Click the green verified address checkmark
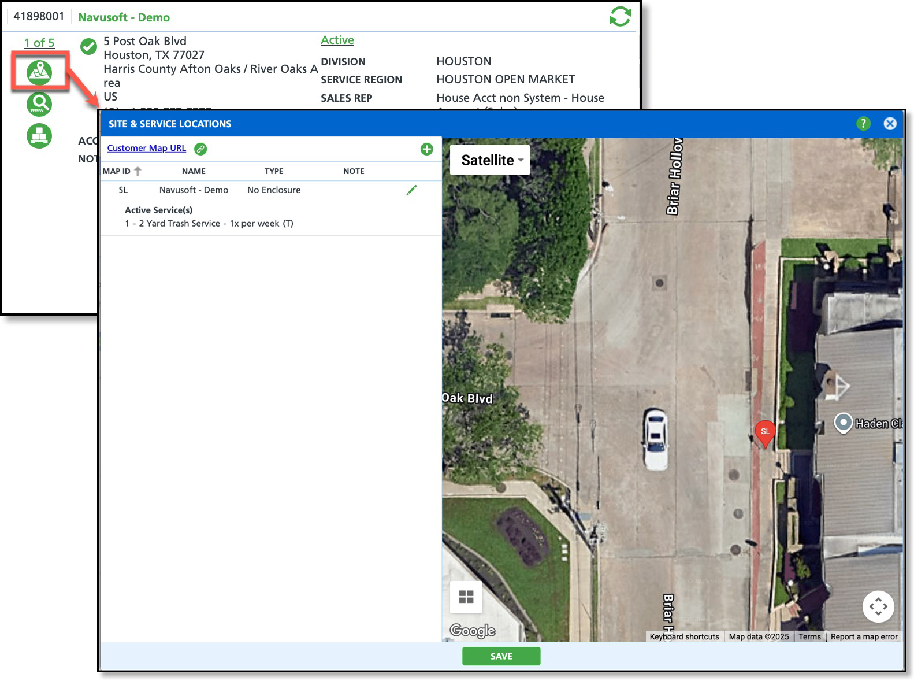 [x=88, y=46]
